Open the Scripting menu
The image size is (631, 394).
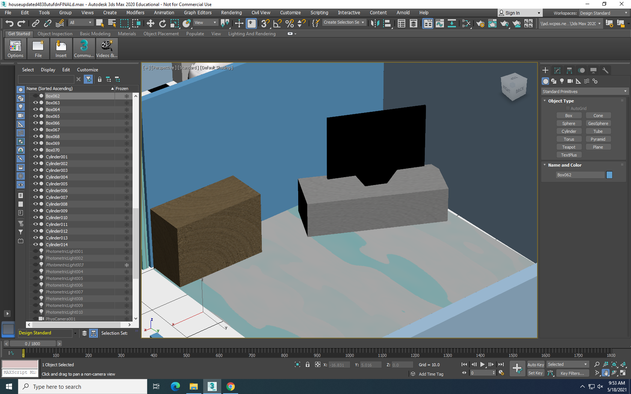pos(319,13)
